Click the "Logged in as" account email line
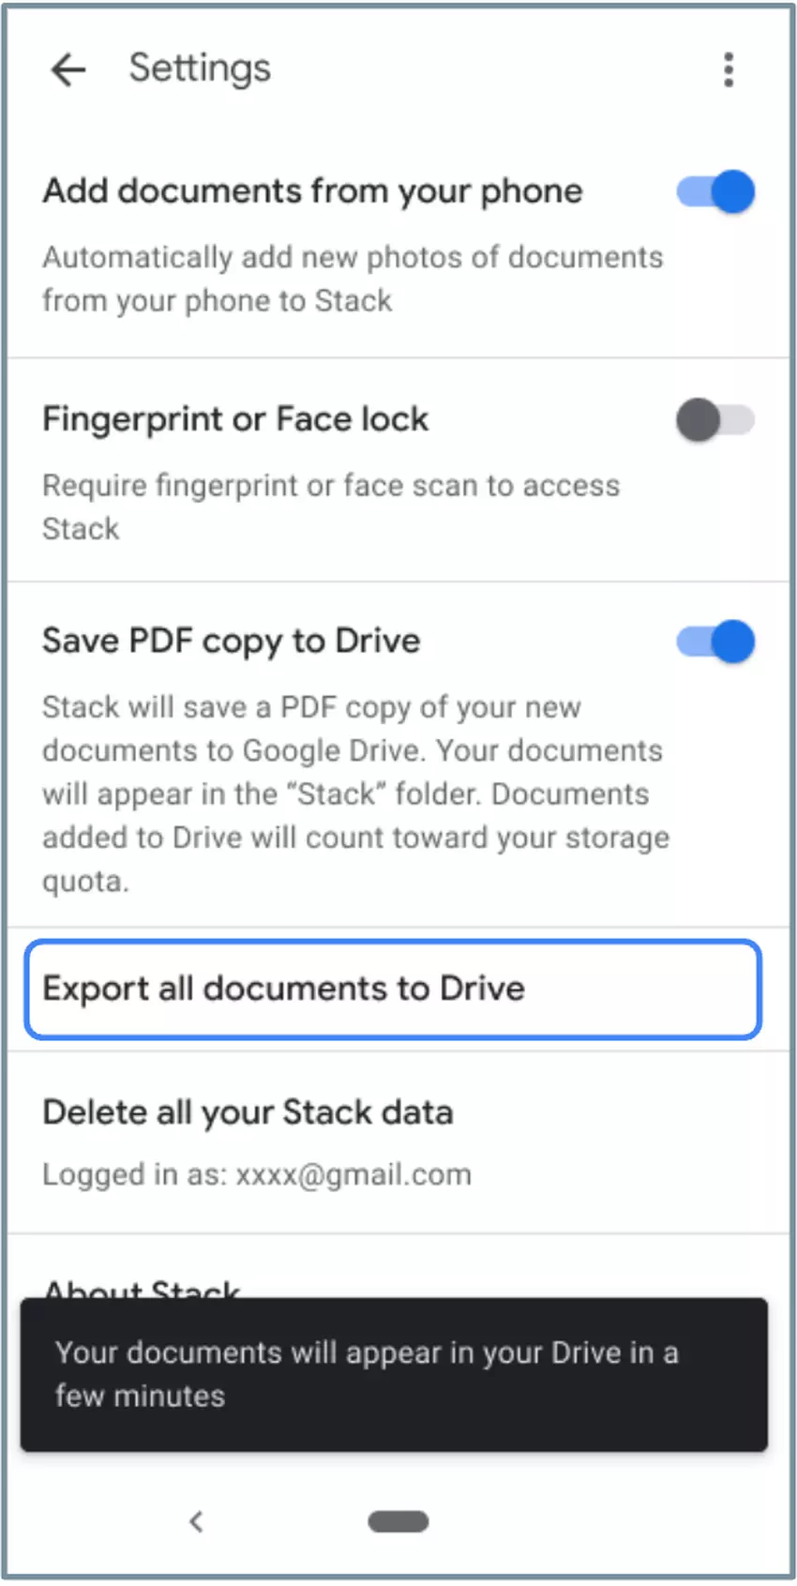This screenshot has width=797, height=1586. point(257,1175)
